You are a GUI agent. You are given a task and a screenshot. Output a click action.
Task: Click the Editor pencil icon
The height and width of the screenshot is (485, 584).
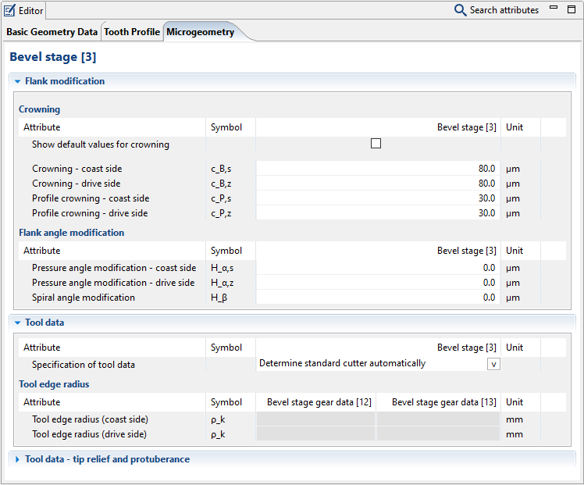point(9,10)
